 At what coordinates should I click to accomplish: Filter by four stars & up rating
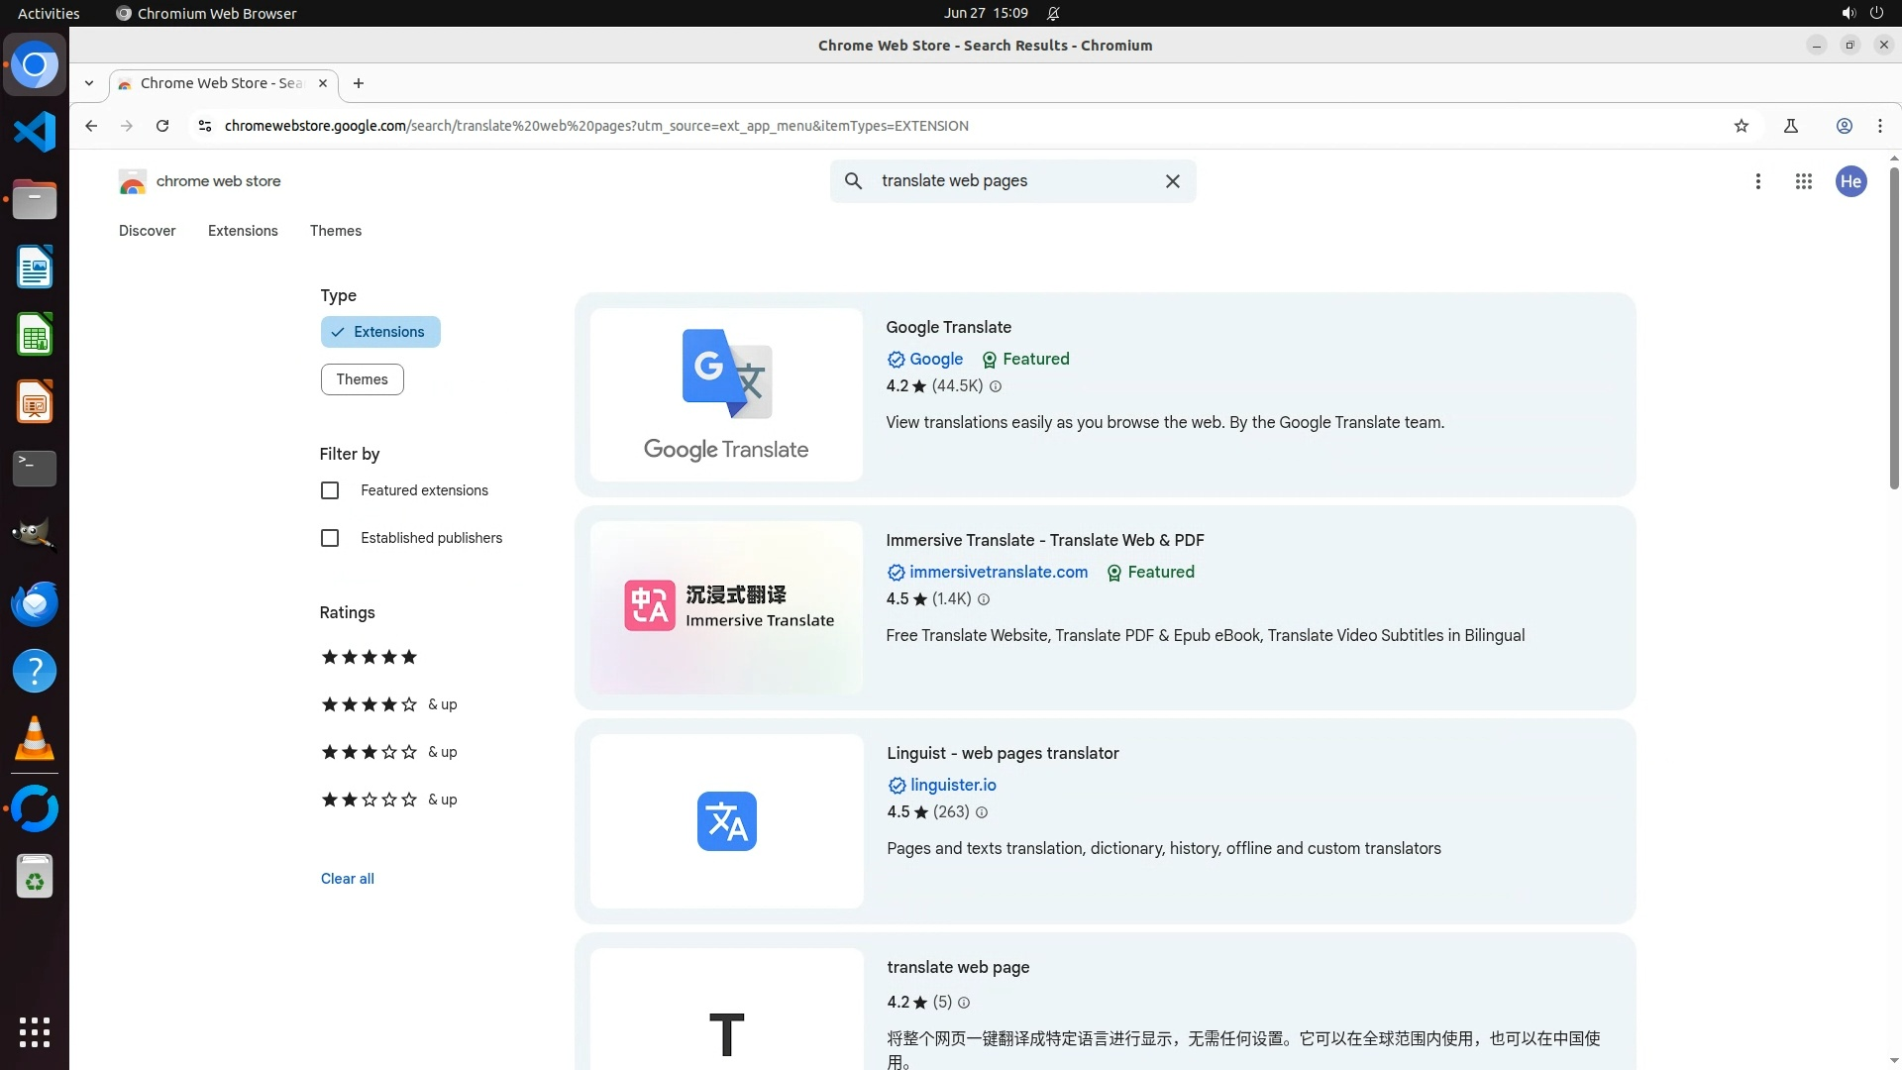pyautogui.click(x=388, y=704)
